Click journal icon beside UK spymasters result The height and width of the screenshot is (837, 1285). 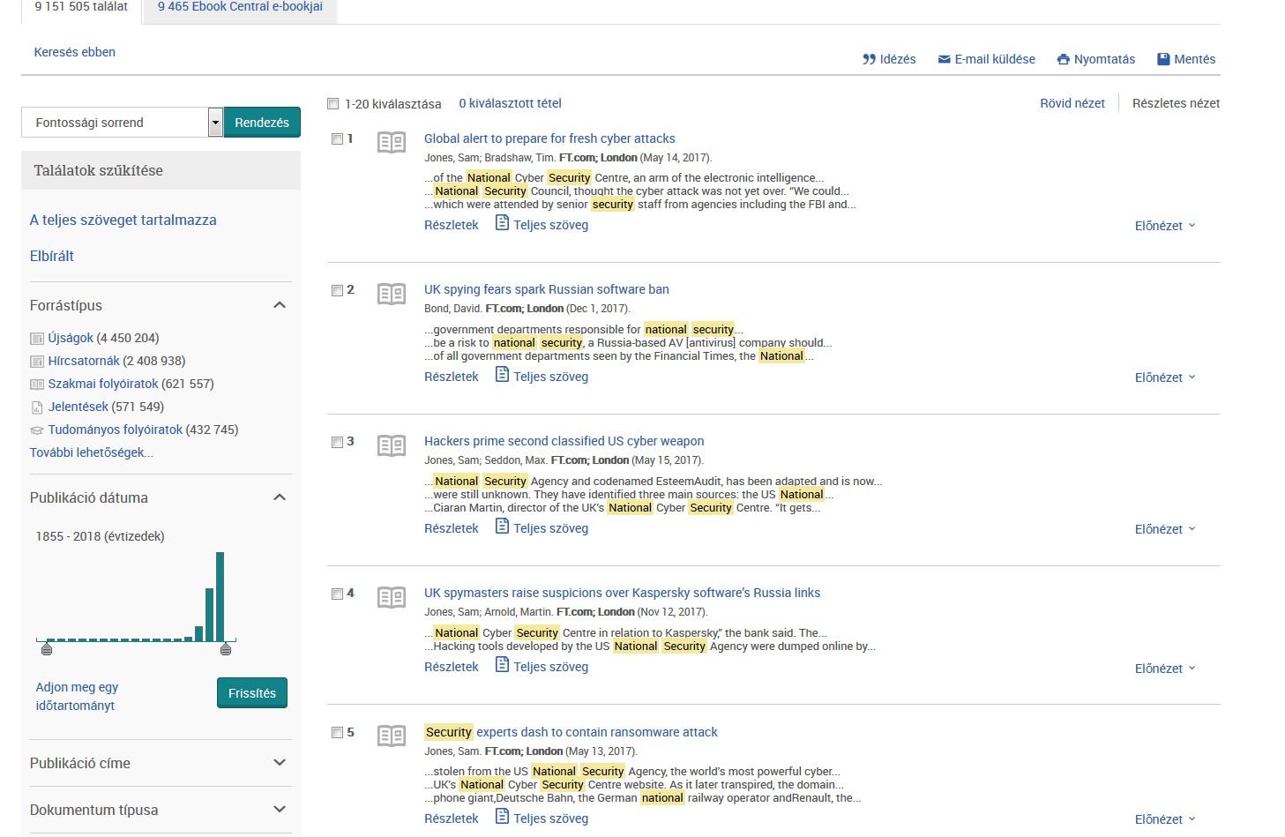tap(392, 597)
